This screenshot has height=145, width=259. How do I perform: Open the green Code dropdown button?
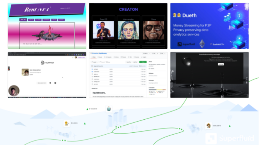click(143, 62)
